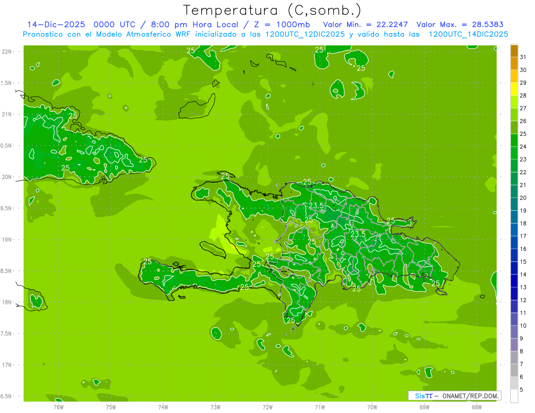Select initialization time "1200UTC_12DIC2025"

pyautogui.click(x=305, y=34)
